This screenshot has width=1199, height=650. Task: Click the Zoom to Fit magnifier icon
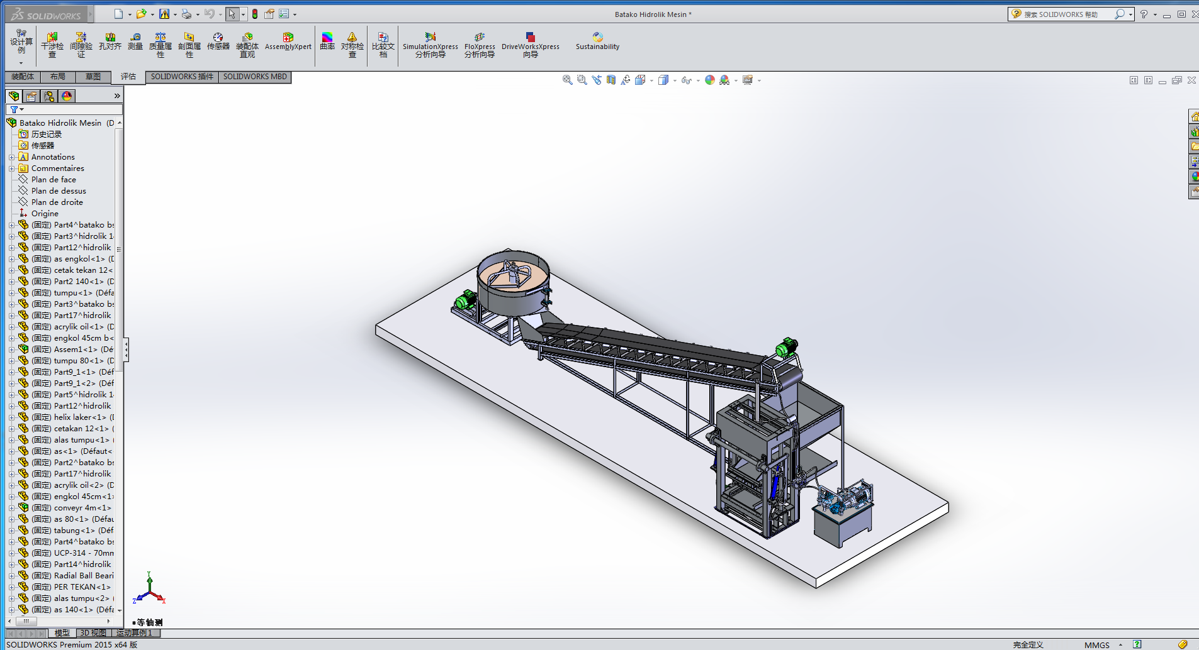(567, 80)
